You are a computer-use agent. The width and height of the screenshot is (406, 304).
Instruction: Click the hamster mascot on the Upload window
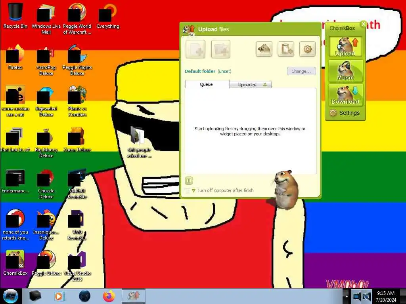pos(285,190)
